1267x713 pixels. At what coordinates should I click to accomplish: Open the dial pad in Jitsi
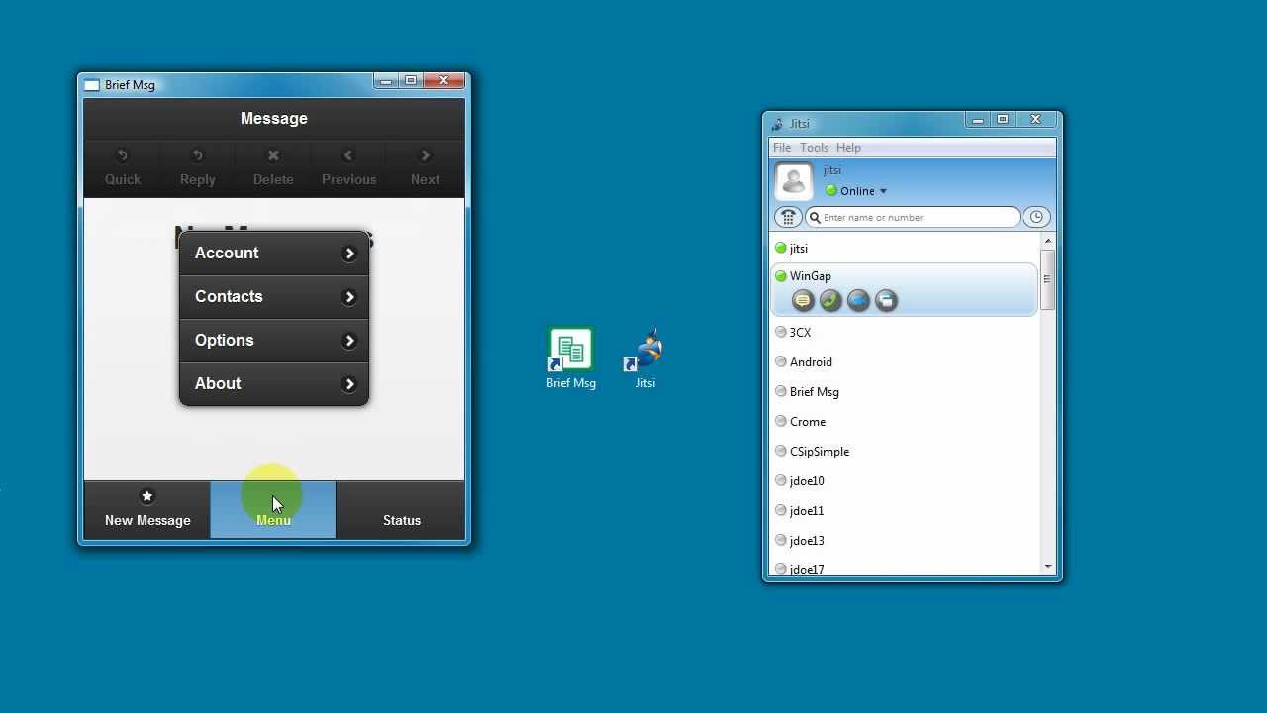[788, 217]
